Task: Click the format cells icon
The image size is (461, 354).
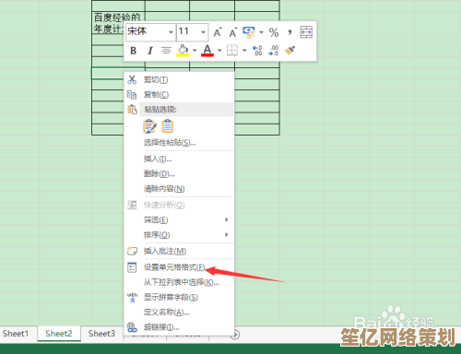Action: pos(132,267)
